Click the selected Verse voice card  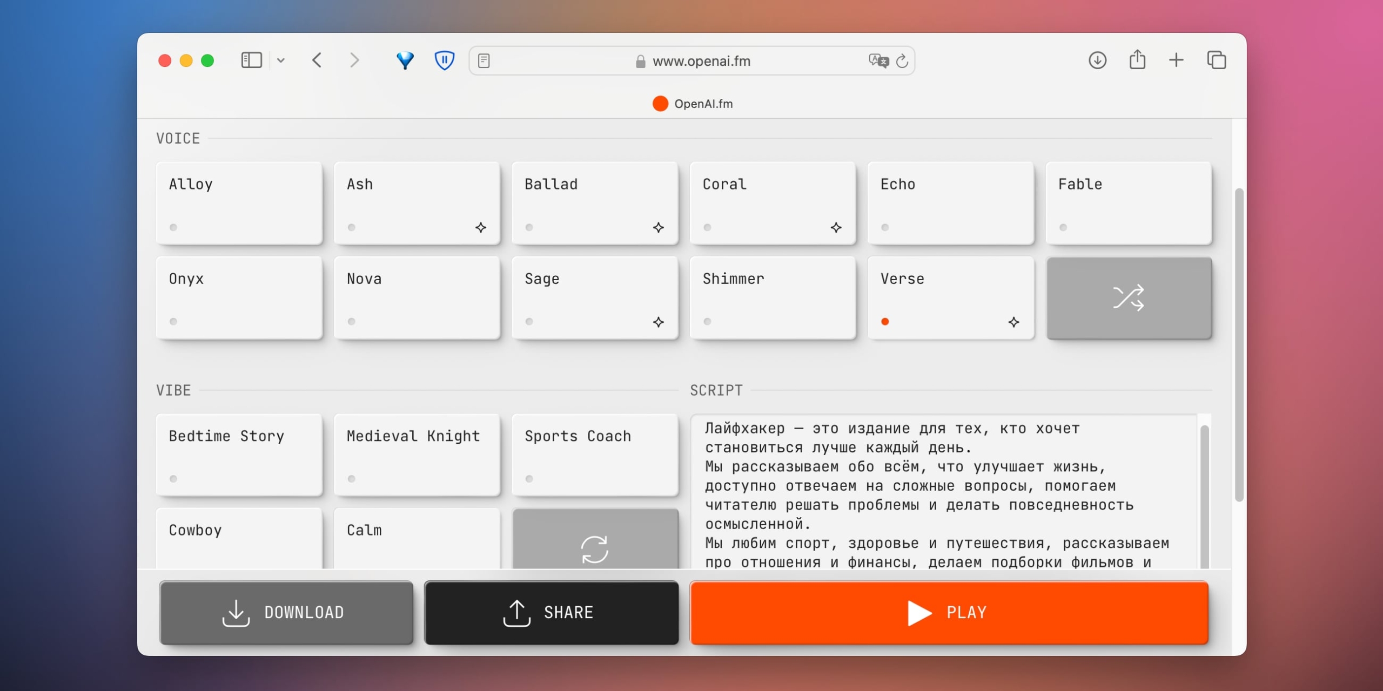951,298
